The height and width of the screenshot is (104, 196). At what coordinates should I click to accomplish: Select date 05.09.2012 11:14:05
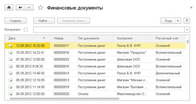tap(30, 87)
